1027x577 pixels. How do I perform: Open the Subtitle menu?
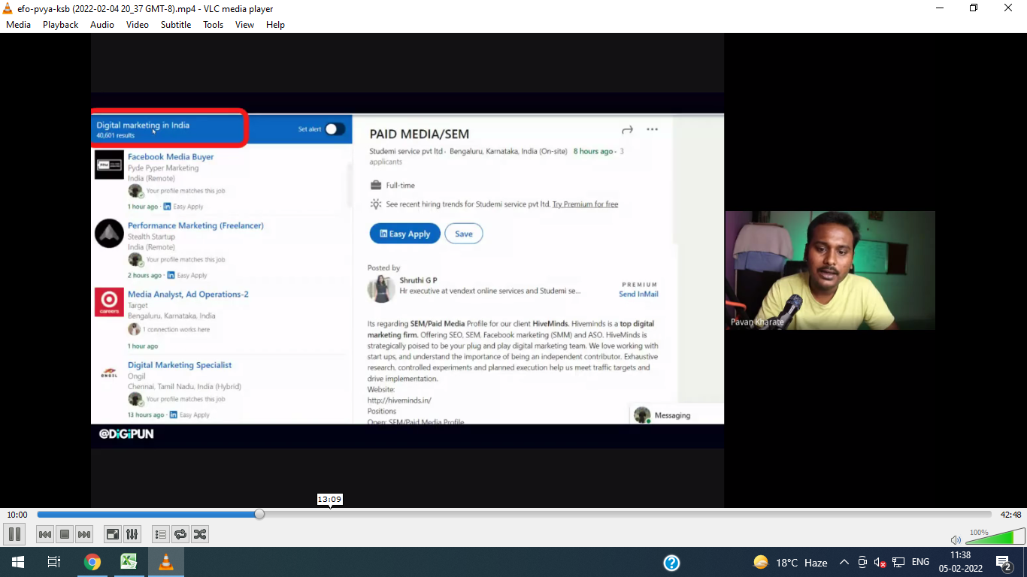tap(176, 25)
